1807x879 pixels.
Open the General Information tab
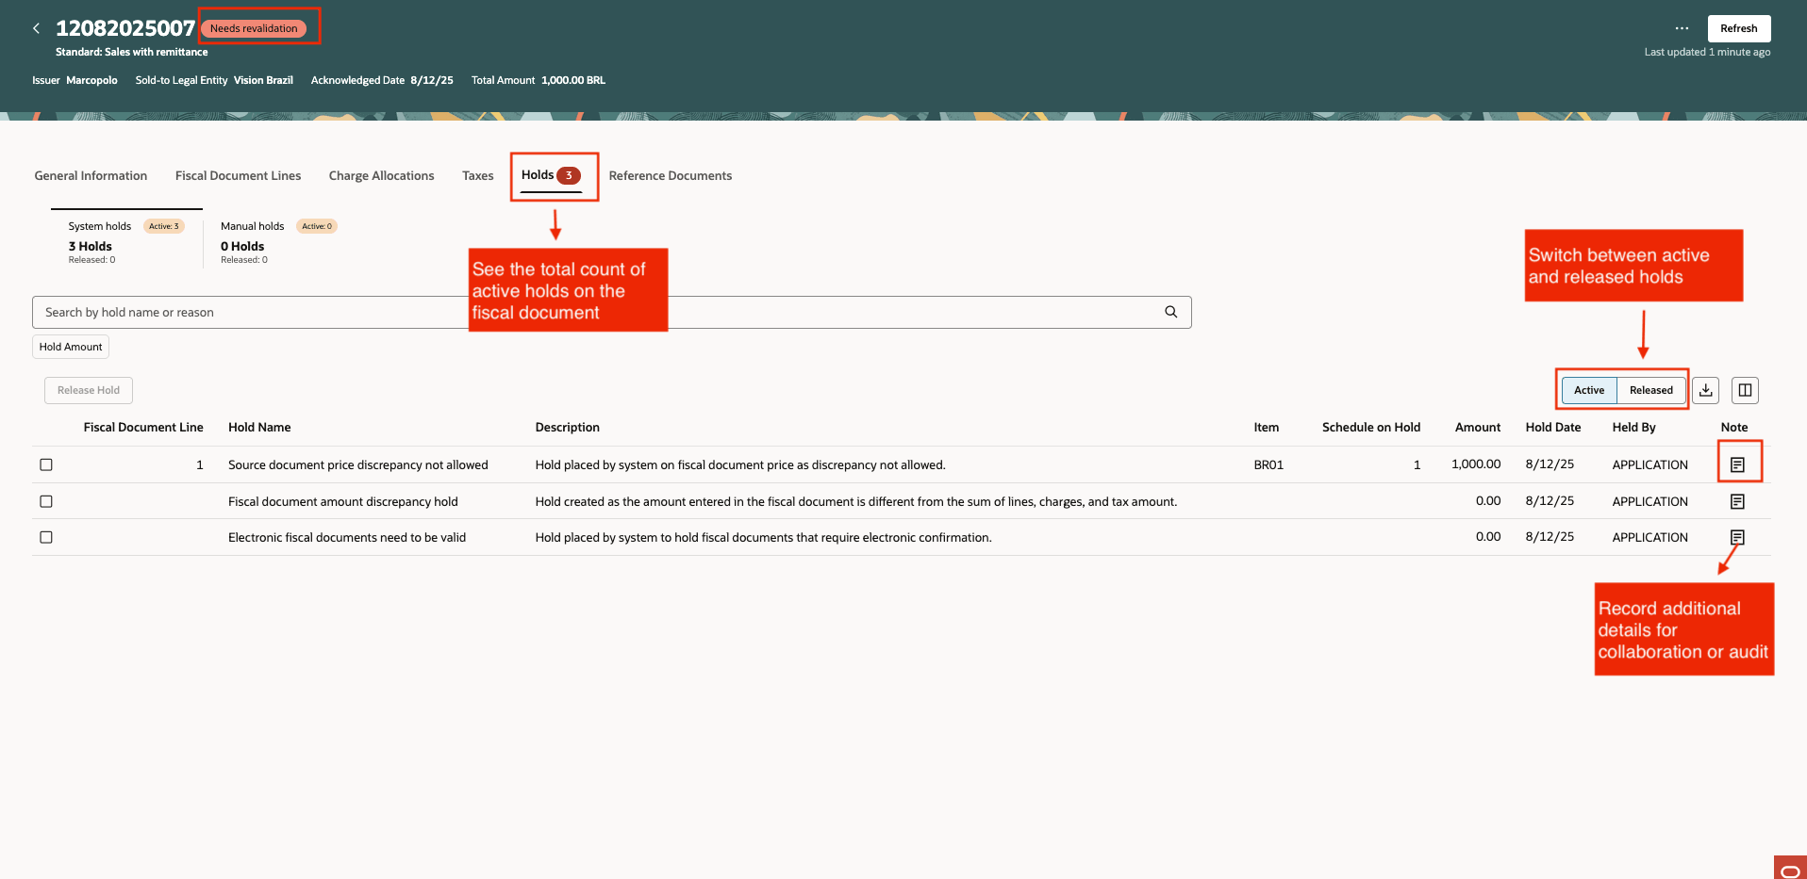click(x=91, y=176)
